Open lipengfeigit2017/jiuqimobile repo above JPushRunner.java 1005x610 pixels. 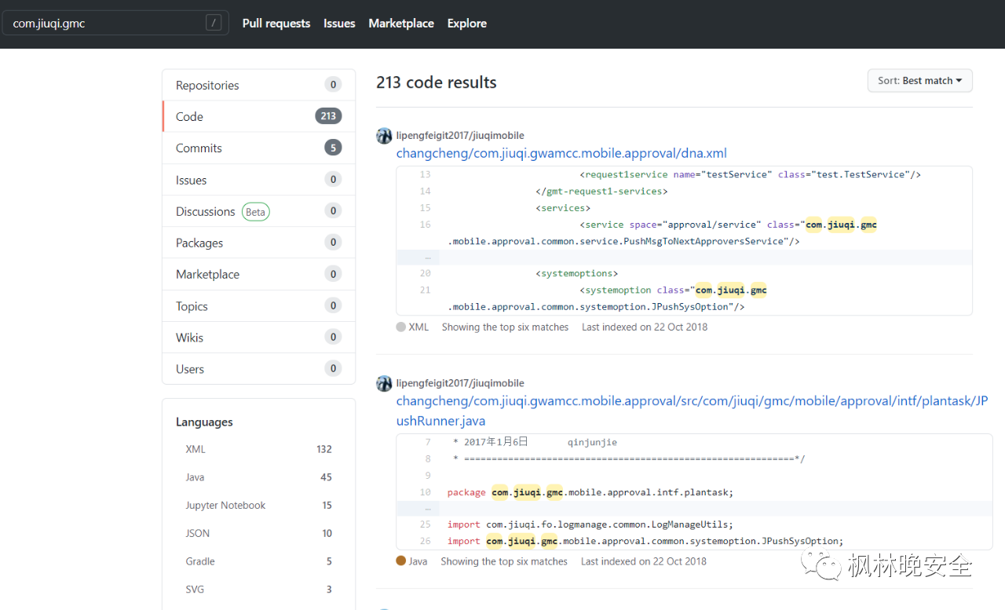coord(460,383)
